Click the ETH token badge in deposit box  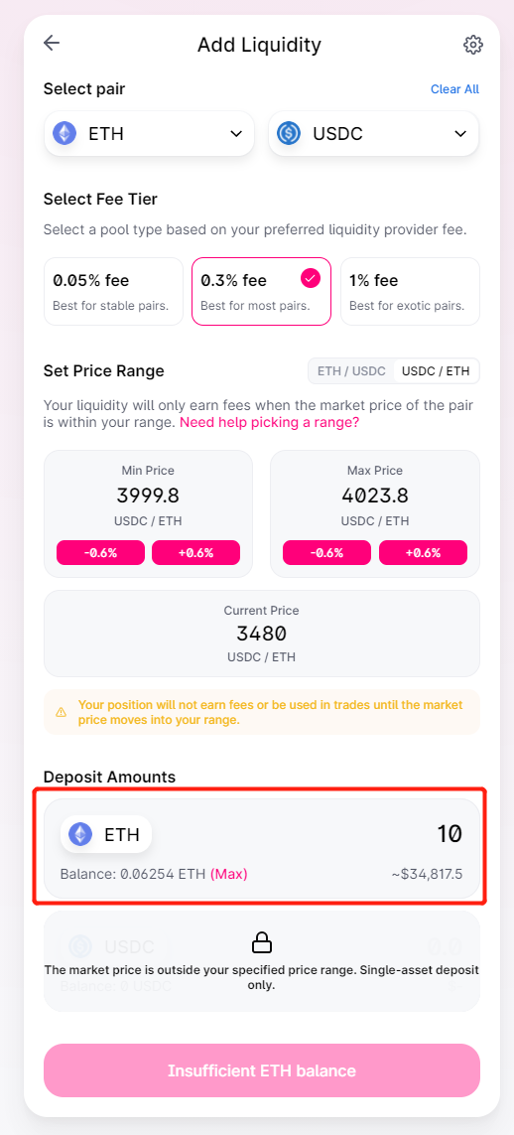[x=106, y=834]
